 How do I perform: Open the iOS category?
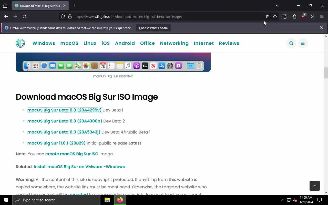(x=106, y=43)
